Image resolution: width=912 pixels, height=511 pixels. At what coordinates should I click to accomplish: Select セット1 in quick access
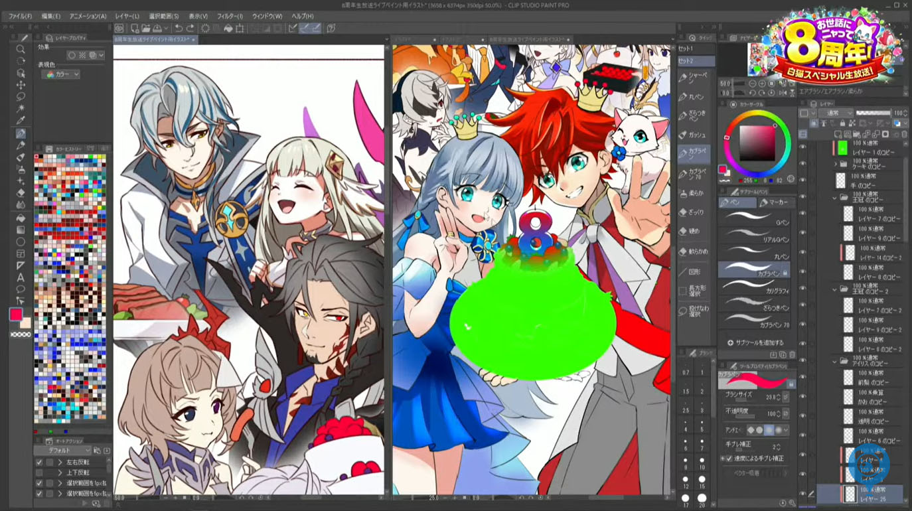click(x=686, y=48)
